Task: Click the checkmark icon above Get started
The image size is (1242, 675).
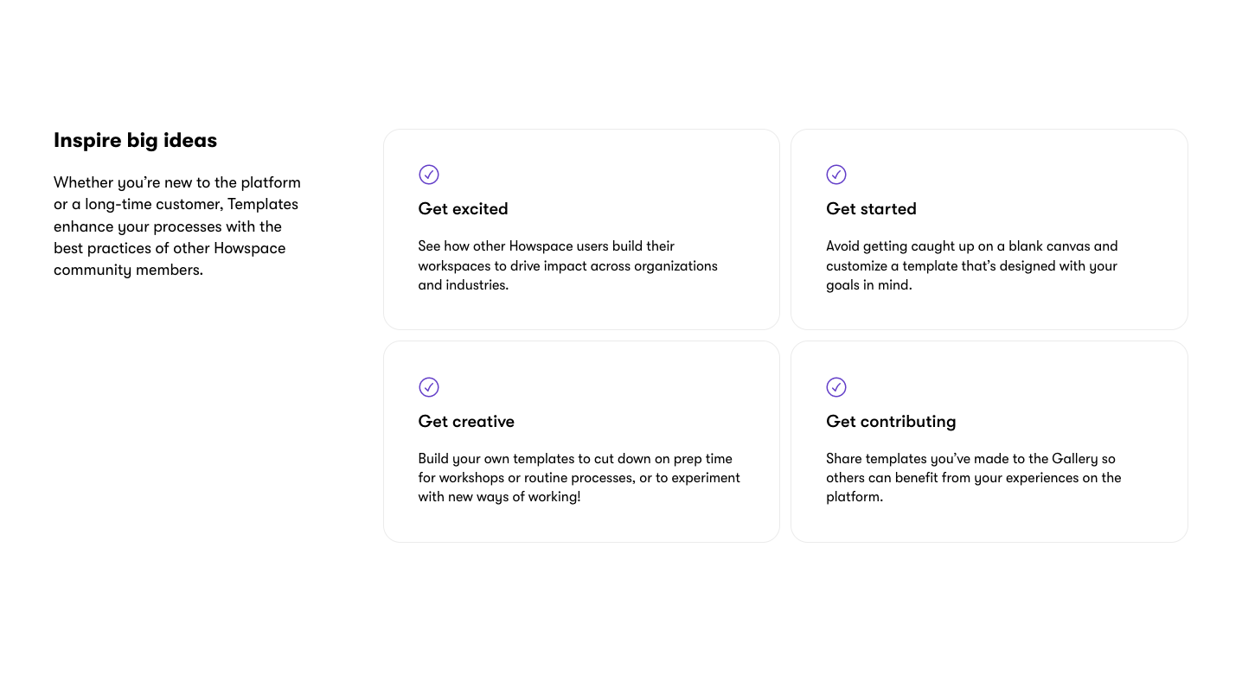Action: [x=836, y=175]
